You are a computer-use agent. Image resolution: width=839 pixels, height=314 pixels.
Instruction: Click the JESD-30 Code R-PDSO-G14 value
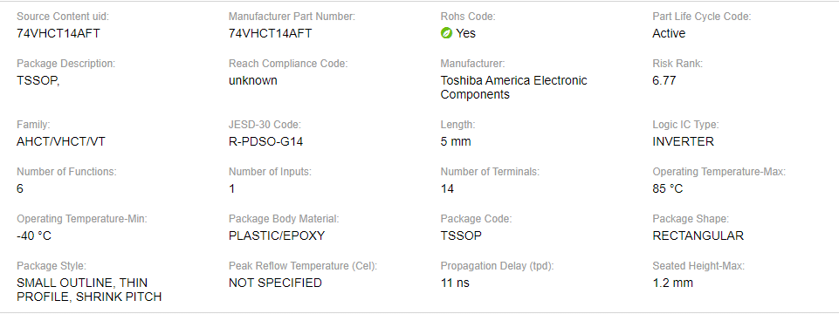(266, 142)
